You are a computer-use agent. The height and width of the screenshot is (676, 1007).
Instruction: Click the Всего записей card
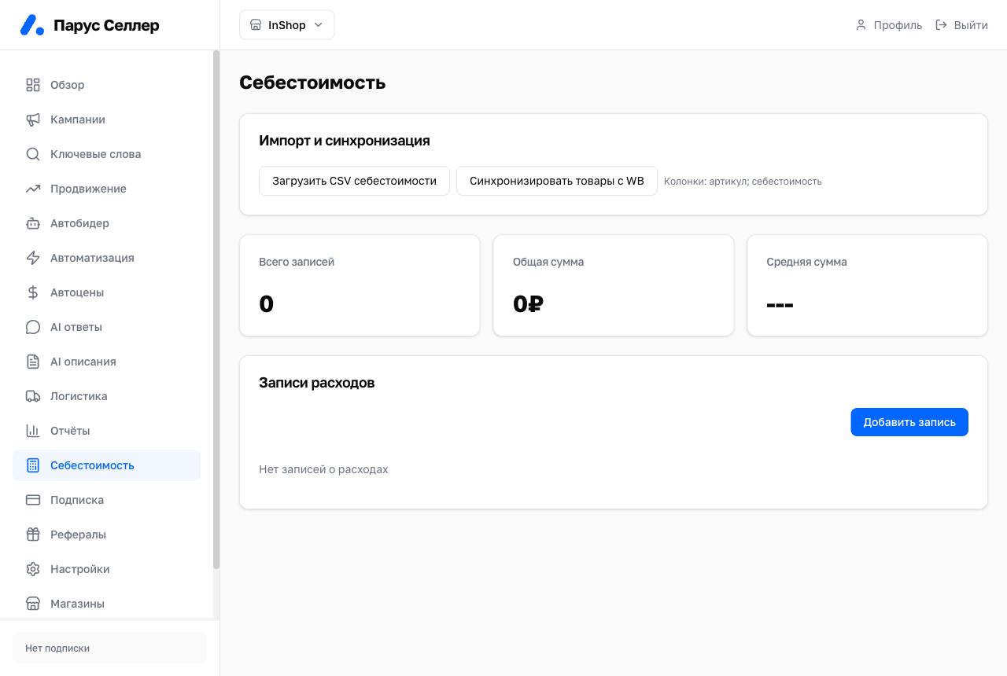[360, 285]
